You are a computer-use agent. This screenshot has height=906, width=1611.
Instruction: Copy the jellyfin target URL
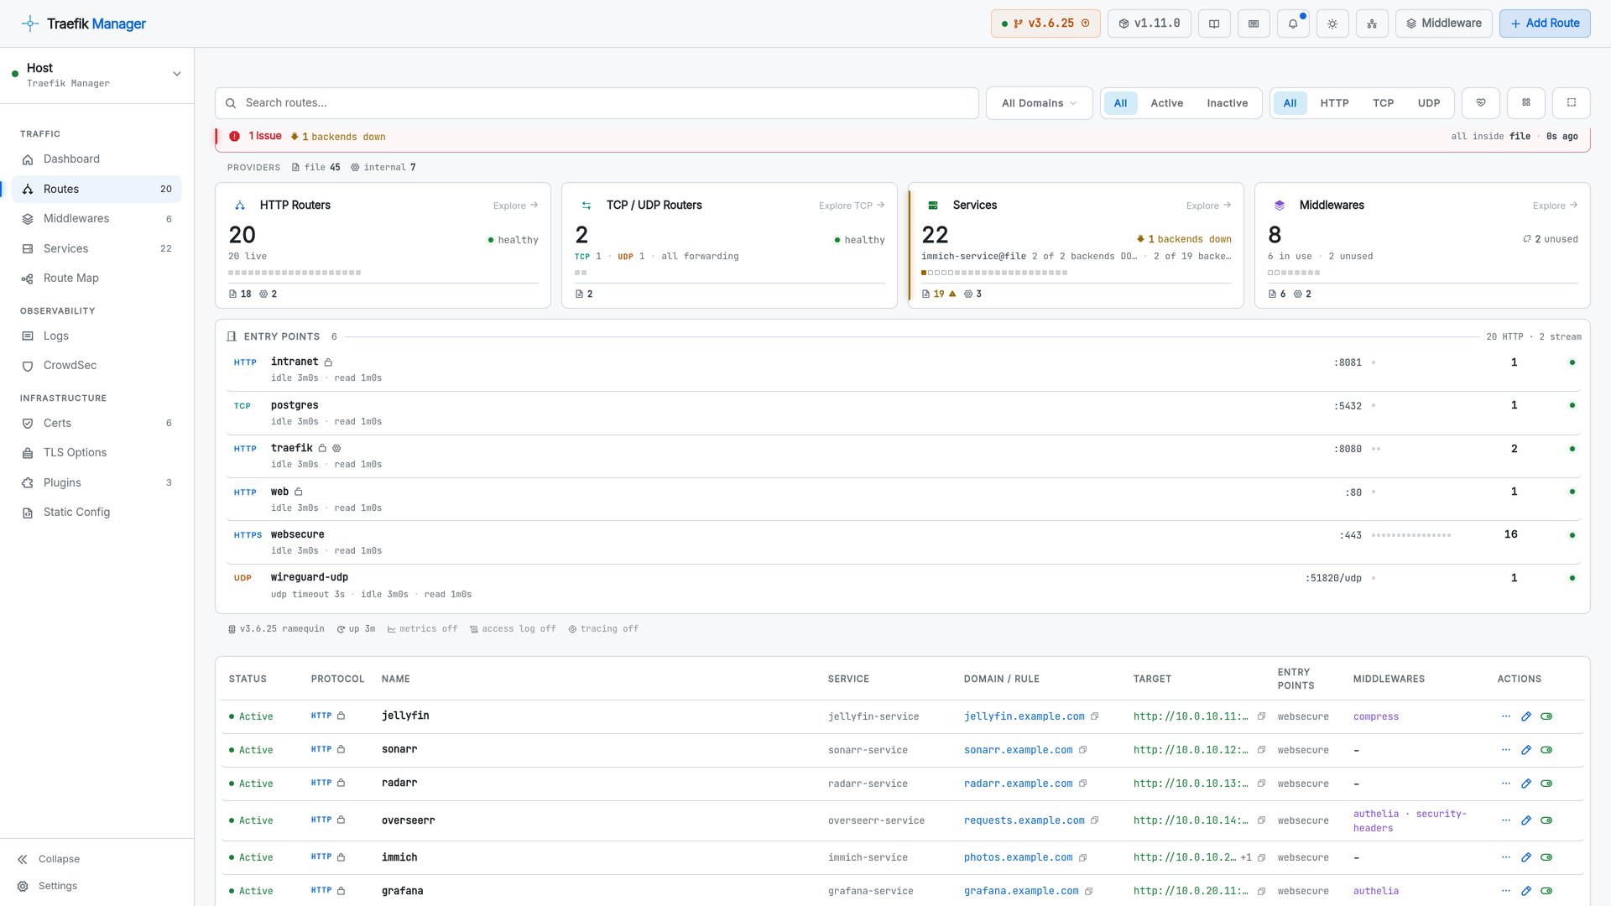(x=1261, y=716)
